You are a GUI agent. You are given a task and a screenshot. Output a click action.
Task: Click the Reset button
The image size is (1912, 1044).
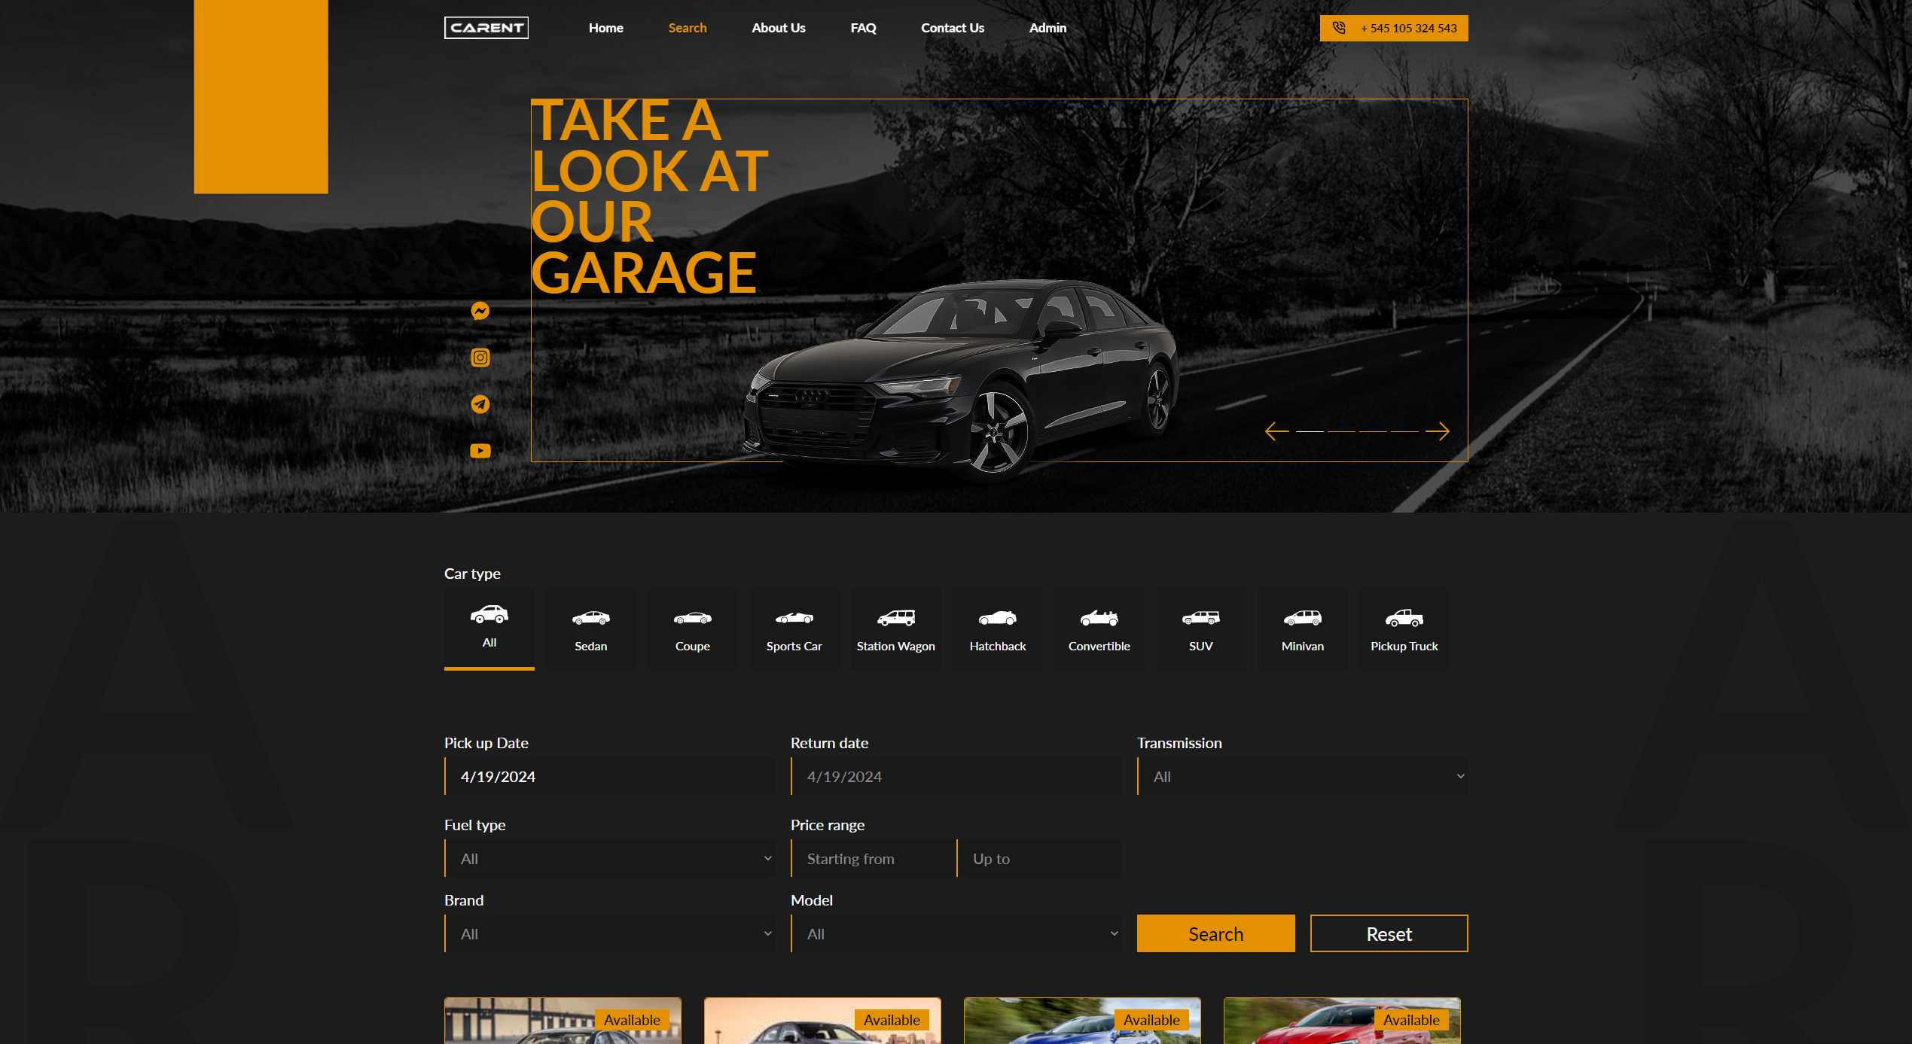1389,934
